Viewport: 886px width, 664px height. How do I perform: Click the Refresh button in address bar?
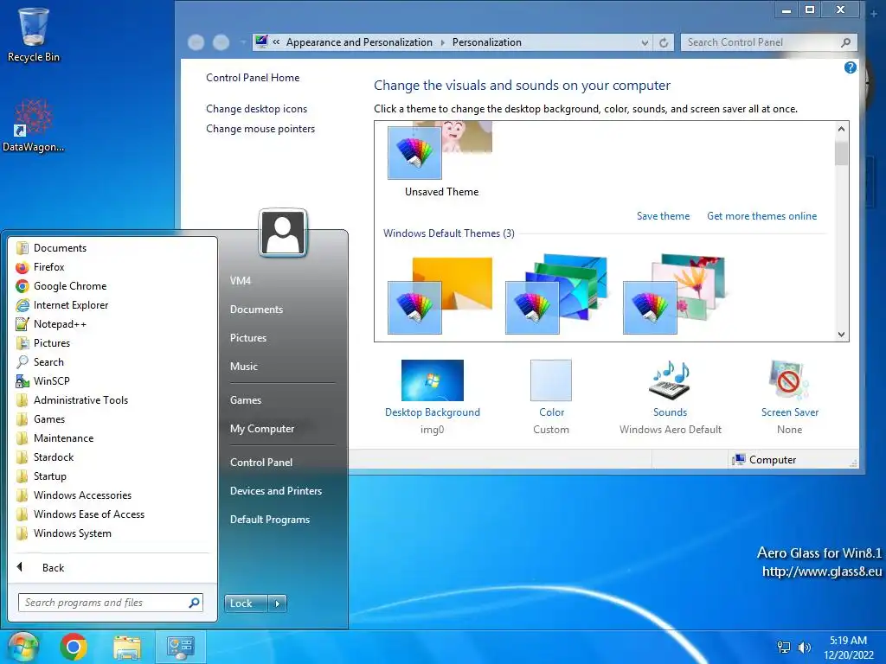664,42
